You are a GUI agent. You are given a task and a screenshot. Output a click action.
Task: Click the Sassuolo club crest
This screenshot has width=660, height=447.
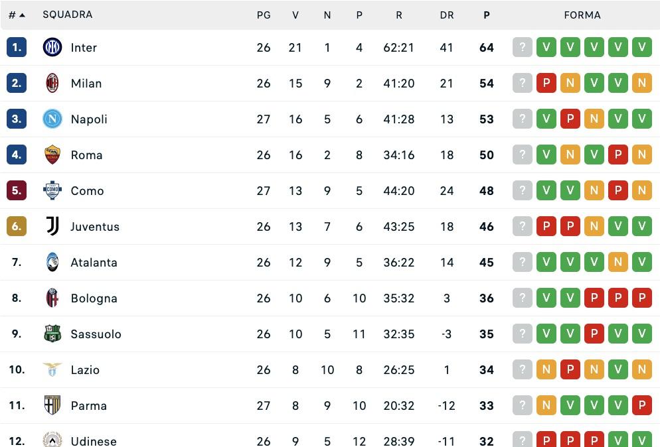pyautogui.click(x=52, y=334)
